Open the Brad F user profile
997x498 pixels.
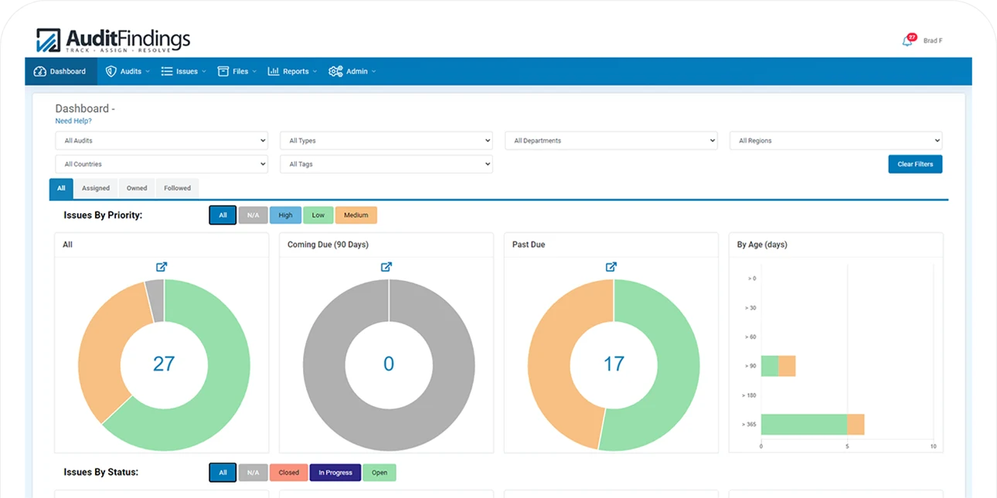click(933, 41)
